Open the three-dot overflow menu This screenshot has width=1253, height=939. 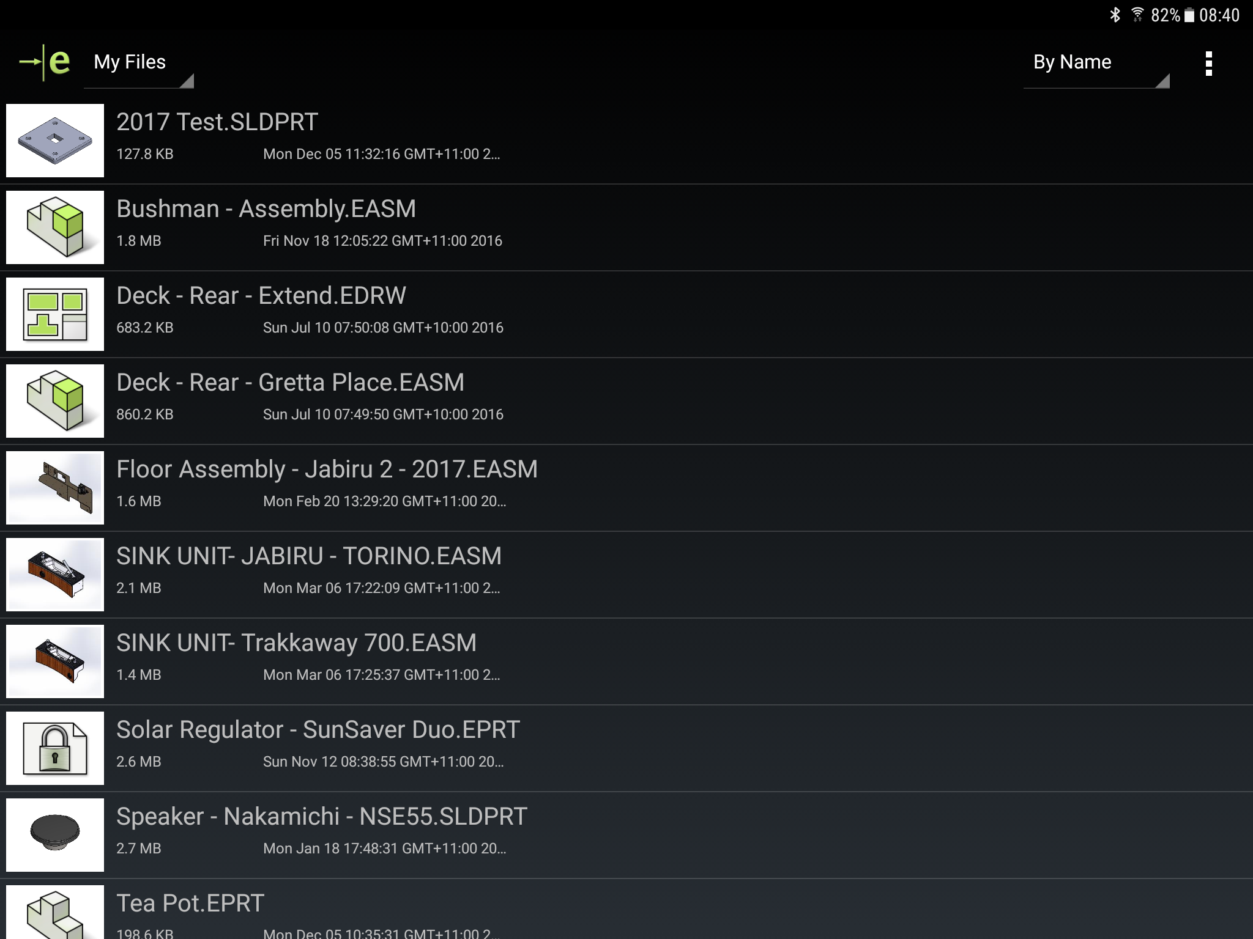[1208, 64]
